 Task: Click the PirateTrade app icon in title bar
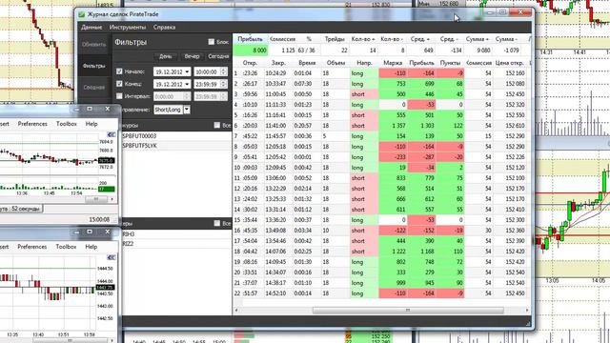pos(81,14)
